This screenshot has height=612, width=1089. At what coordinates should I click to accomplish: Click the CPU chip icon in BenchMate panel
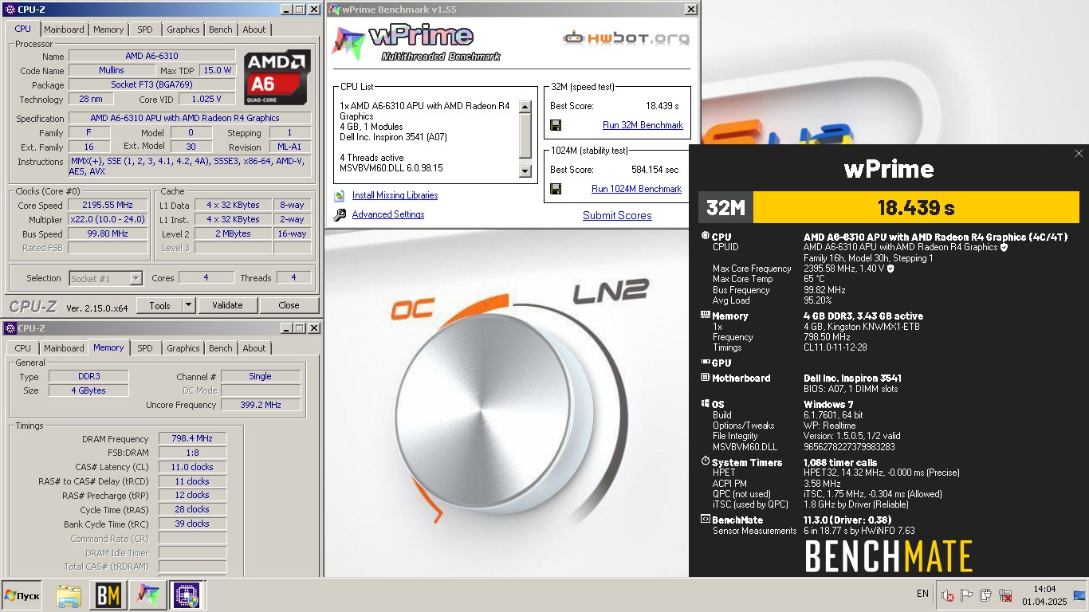point(705,236)
